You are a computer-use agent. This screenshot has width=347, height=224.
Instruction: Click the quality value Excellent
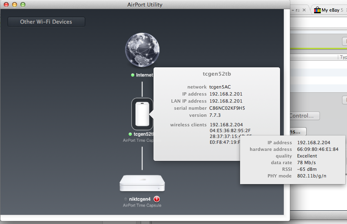pyautogui.click(x=307, y=156)
